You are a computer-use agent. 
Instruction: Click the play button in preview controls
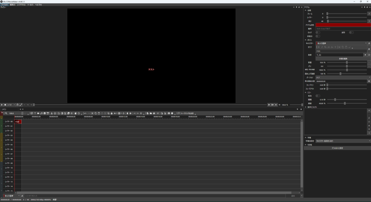coord(2,105)
